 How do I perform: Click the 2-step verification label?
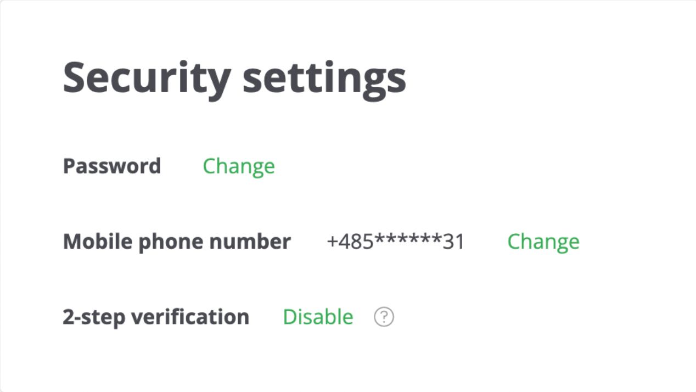156,317
